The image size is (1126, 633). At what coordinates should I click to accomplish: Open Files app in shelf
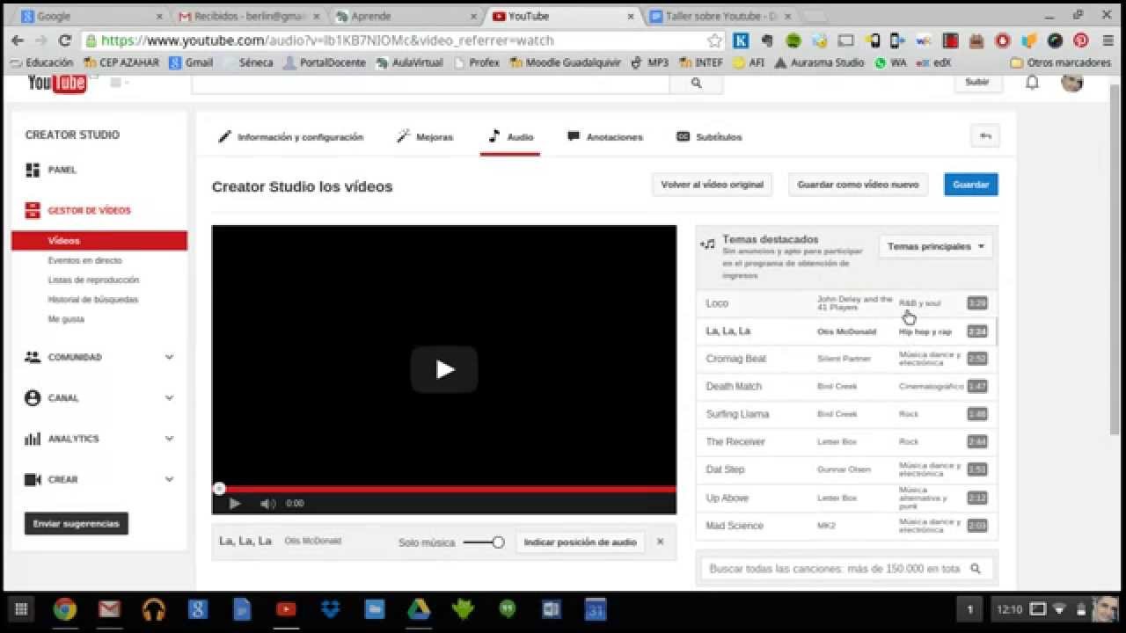coord(375,609)
